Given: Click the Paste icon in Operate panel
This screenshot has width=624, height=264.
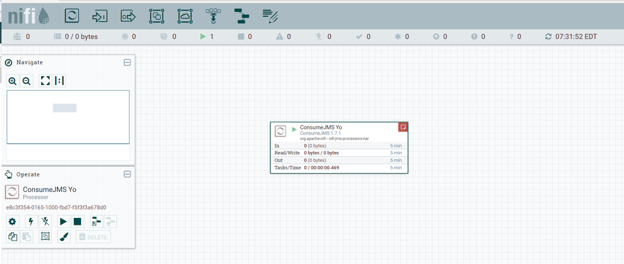Looking at the screenshot, I should tap(26, 237).
